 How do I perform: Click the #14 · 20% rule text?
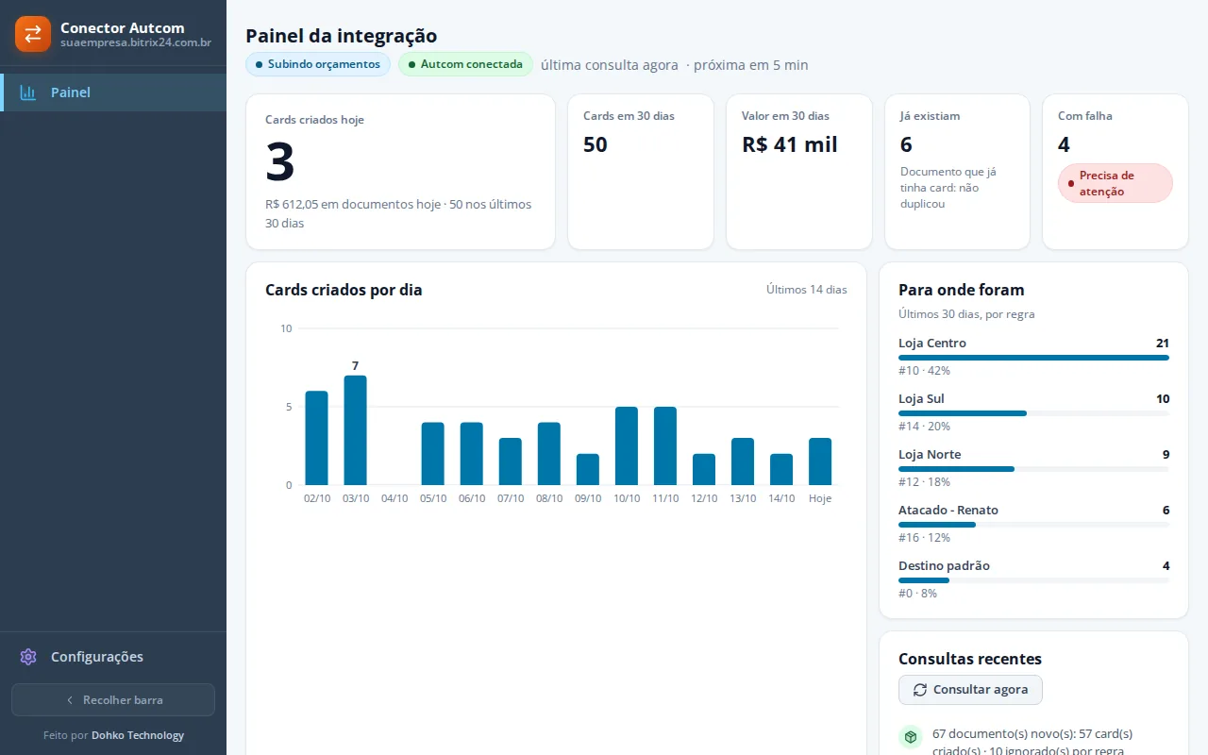[925, 427]
